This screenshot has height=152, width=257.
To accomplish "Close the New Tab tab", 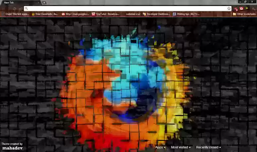I will (38, 3).
